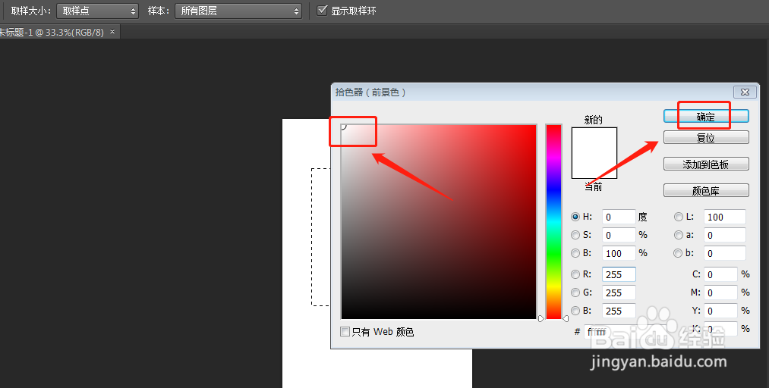Image resolution: width=769 pixels, height=388 pixels.
Task: Click the 复位 reset button
Action: [x=706, y=137]
